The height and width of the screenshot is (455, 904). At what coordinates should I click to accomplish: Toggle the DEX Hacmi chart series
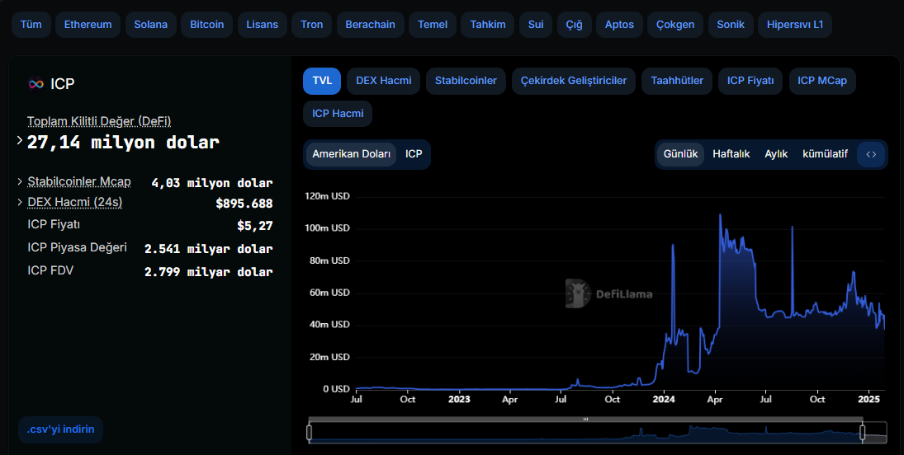click(x=383, y=81)
